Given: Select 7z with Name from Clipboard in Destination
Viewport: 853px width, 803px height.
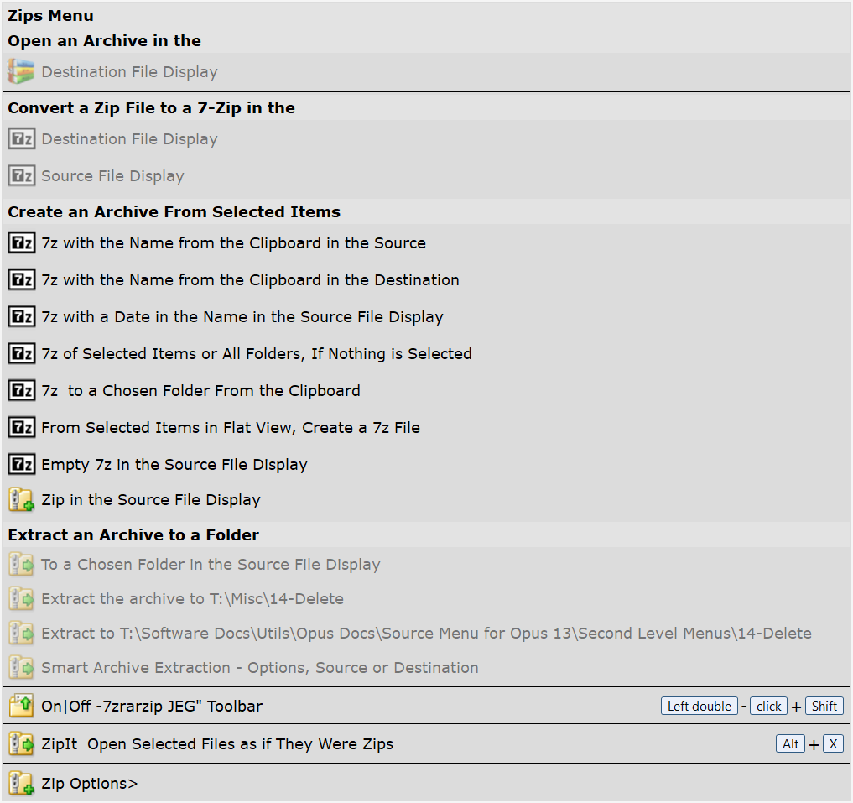Looking at the screenshot, I should (250, 280).
